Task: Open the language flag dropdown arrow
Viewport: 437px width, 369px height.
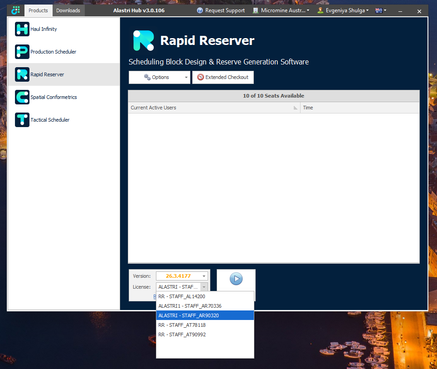Action: 385,10
